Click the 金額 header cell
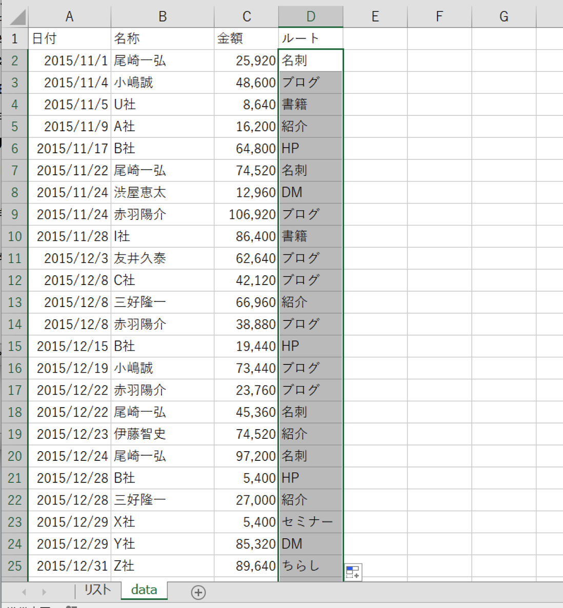 246,39
